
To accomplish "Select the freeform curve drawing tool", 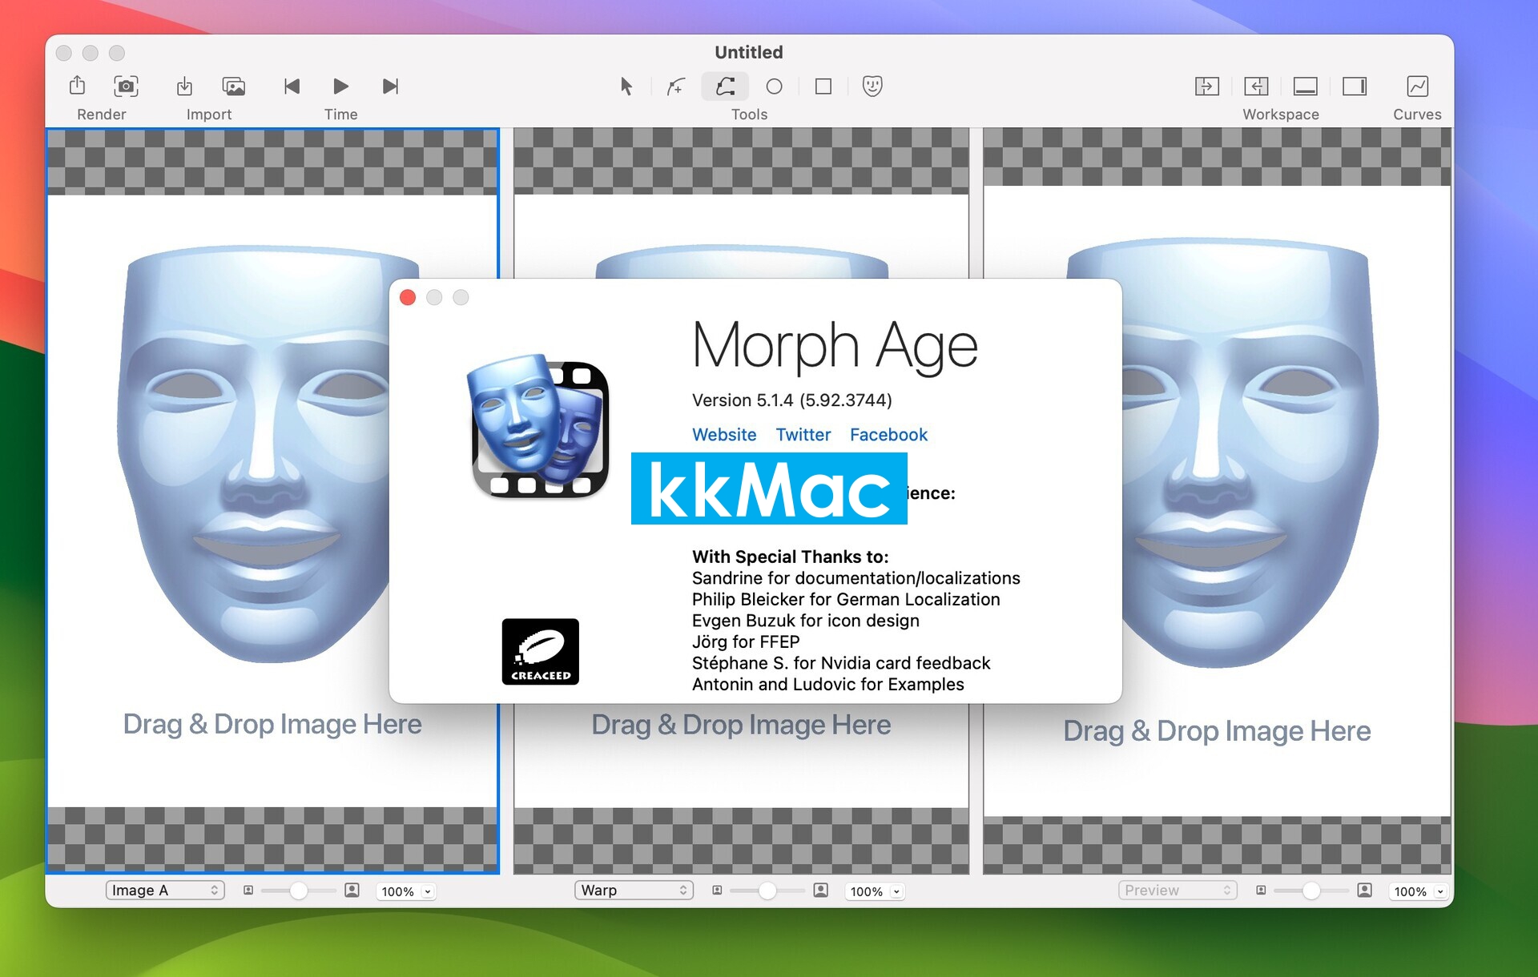I will [x=725, y=86].
